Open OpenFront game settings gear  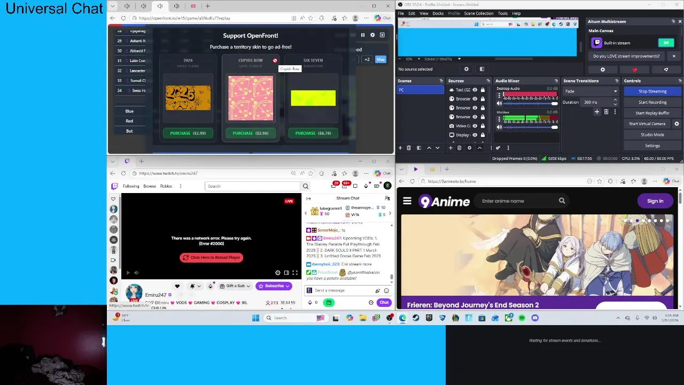point(372,35)
